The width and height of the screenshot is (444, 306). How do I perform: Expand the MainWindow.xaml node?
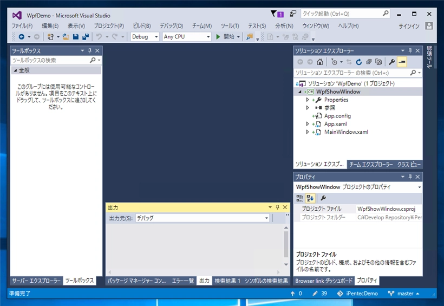308,132
